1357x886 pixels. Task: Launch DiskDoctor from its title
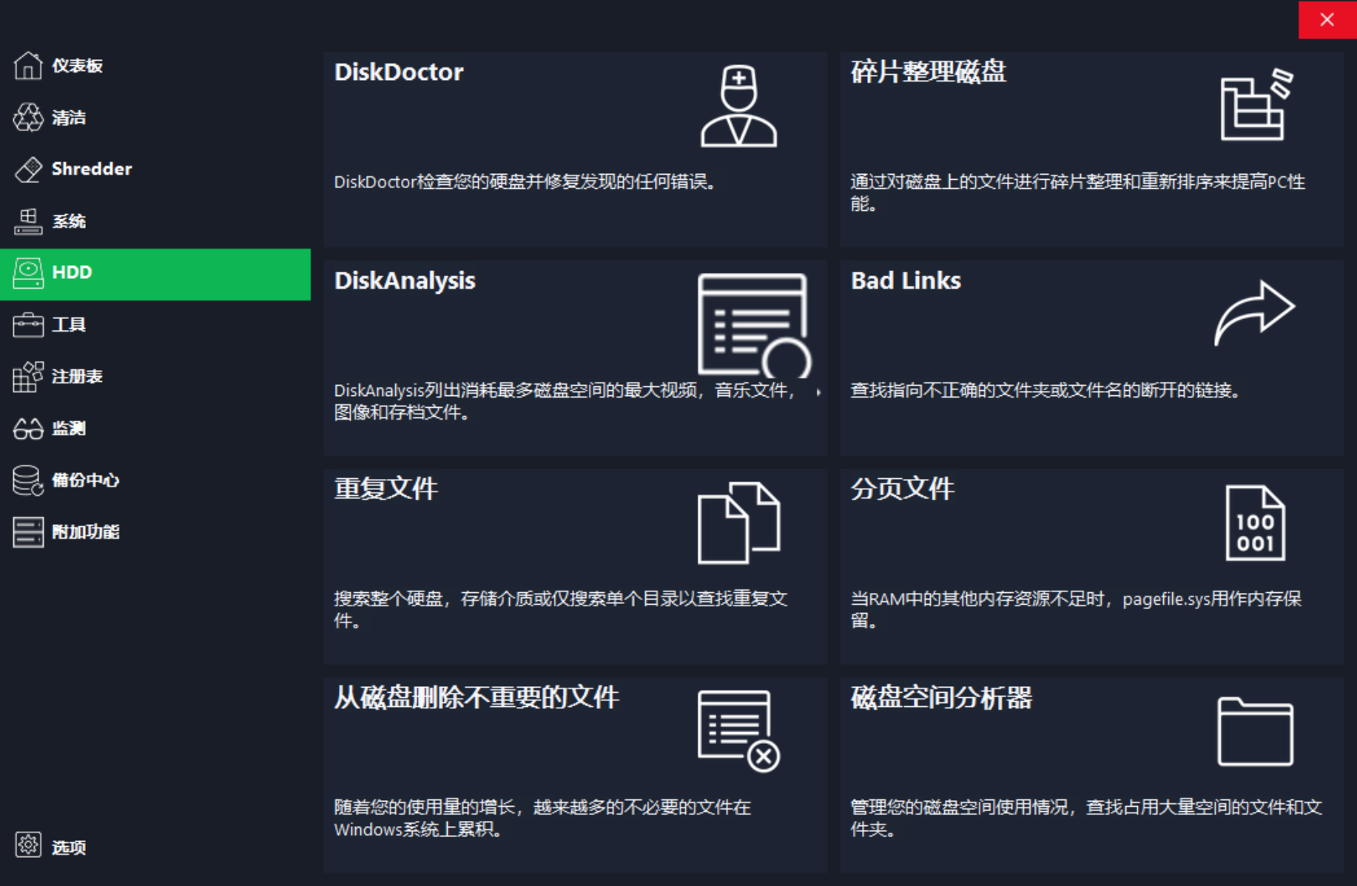398,72
